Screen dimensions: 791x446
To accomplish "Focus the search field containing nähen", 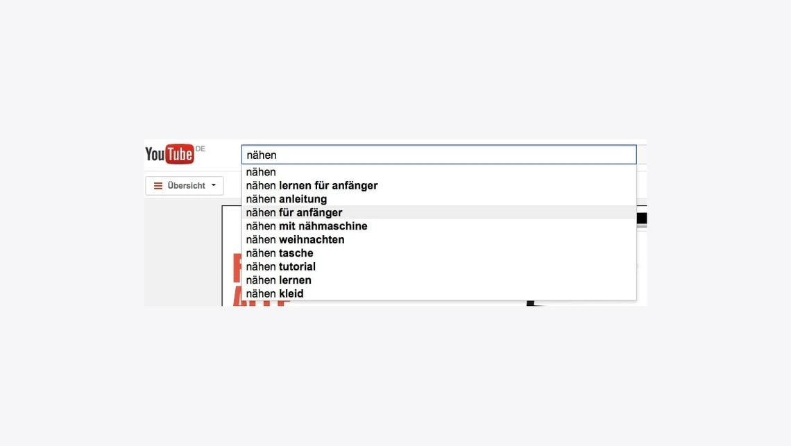I will [439, 155].
